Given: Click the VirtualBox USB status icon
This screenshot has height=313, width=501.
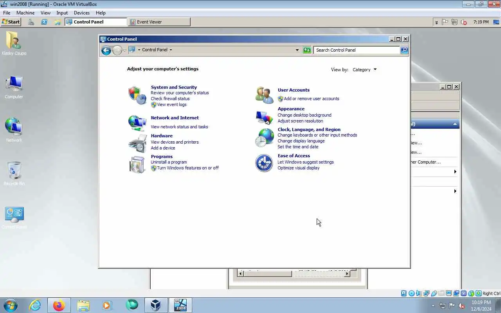Looking at the screenshot, I should (434, 293).
